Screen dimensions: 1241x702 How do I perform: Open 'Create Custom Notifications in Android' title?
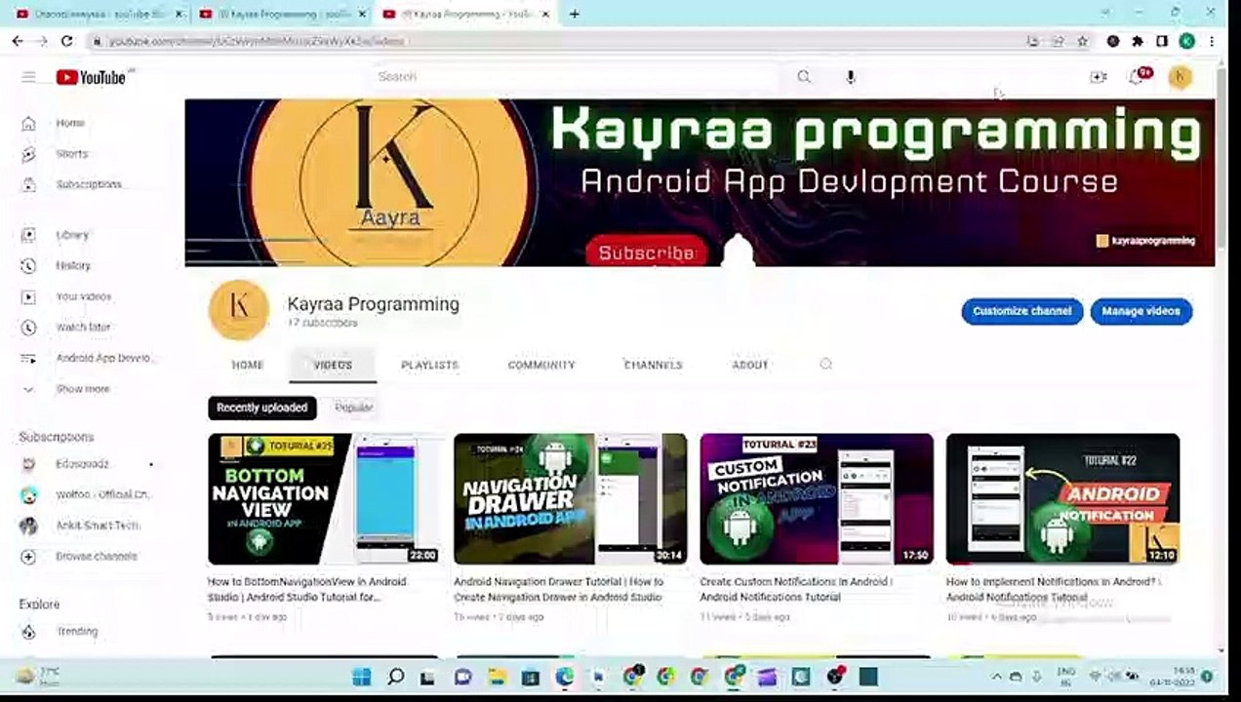[796, 589]
